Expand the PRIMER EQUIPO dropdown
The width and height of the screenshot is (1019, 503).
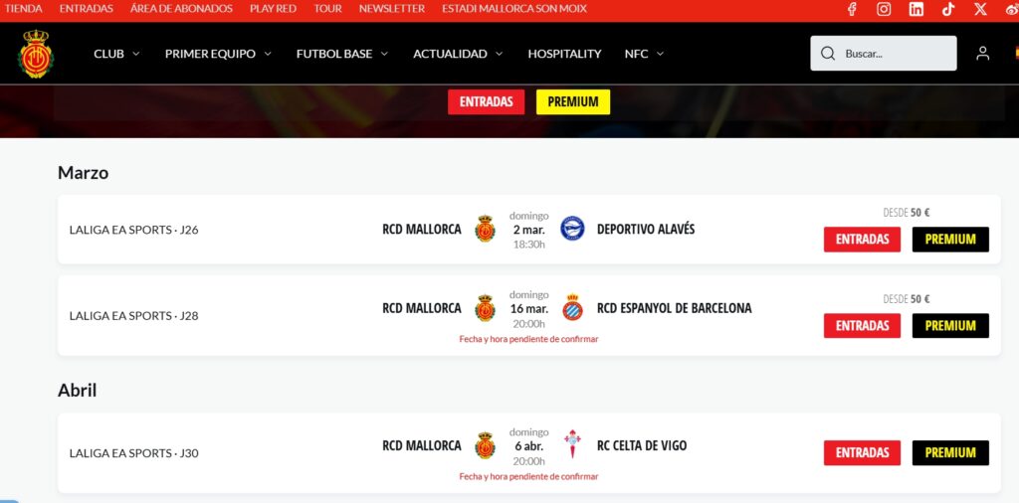tap(218, 54)
